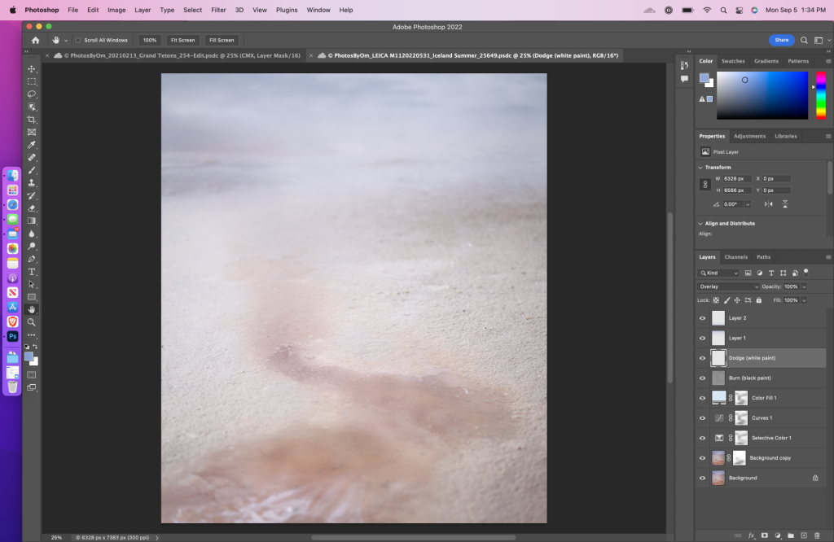Open the Overlay blend mode dropdown
The width and height of the screenshot is (834, 542).
[728, 286]
